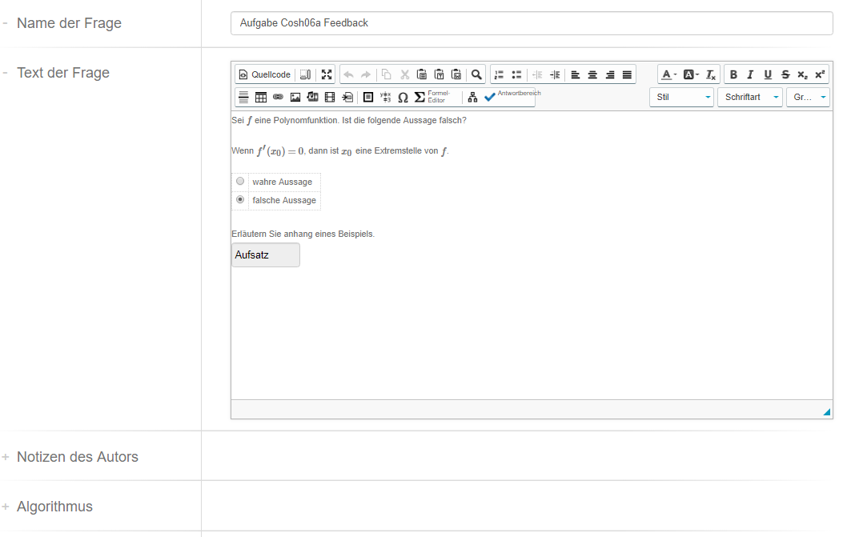The width and height of the screenshot is (847, 537).
Task: Insert image via picture icon
Action: point(295,98)
